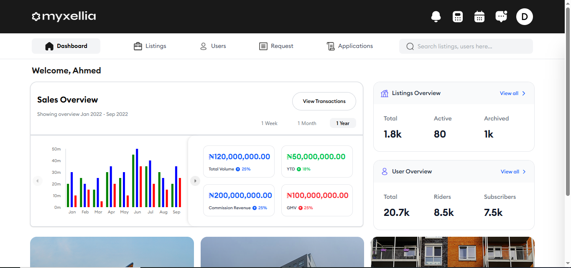Open the notifications bell

pos(436,17)
